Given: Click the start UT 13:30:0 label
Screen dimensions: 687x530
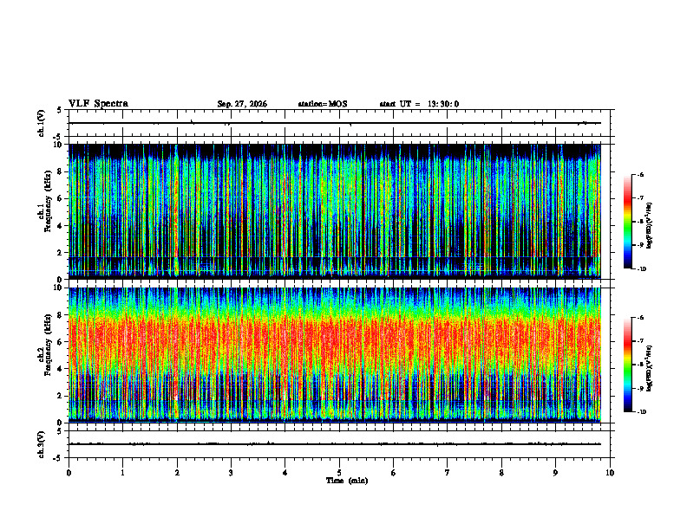Looking at the screenshot, I should point(419,104).
